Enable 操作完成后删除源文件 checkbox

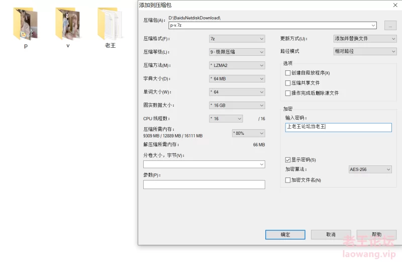[287, 93]
